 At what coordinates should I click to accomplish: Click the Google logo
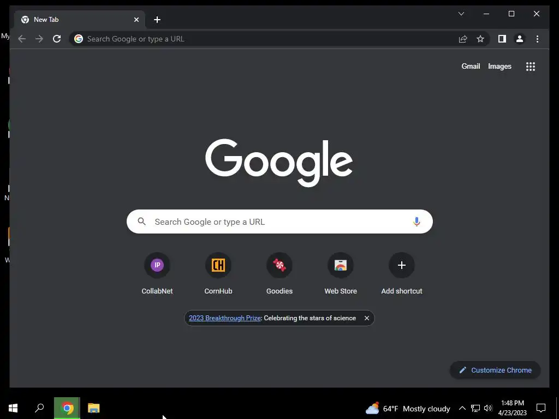279,163
